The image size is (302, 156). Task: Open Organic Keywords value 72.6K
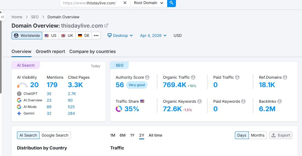click(172, 109)
